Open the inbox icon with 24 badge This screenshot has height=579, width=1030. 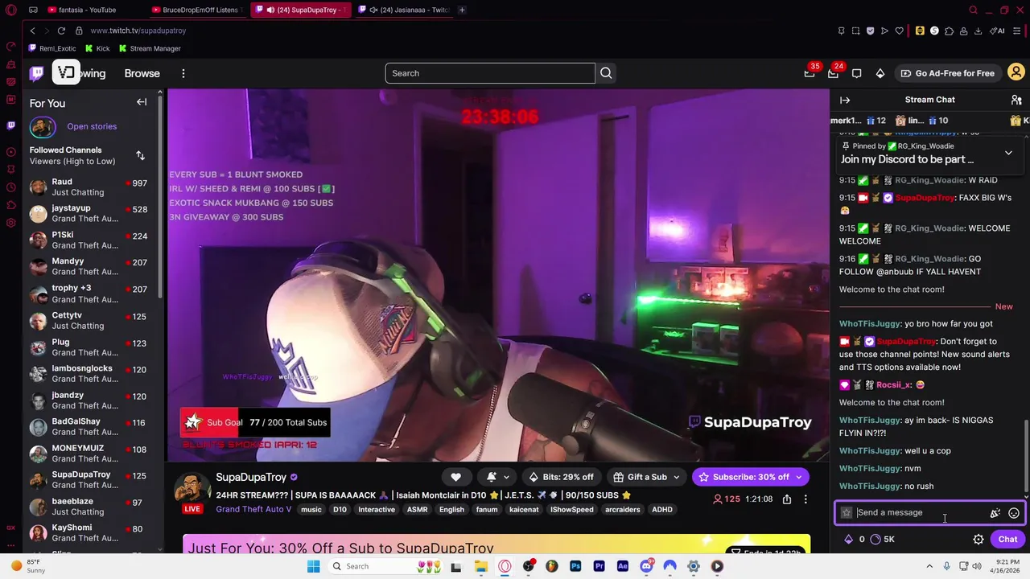coord(833,73)
